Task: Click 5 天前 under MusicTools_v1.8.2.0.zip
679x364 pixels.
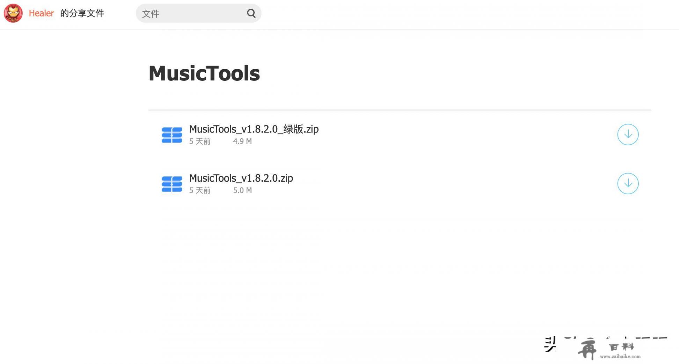Action: tap(200, 190)
